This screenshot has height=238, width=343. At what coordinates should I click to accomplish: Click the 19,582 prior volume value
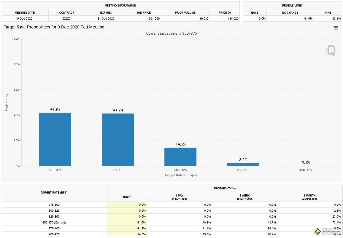pyautogui.click(x=204, y=19)
